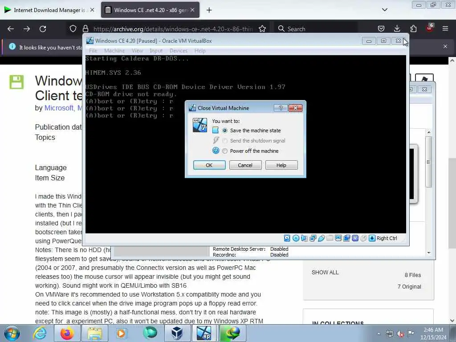
Task: Close the Windows CE .net tab
Action: tap(192, 10)
